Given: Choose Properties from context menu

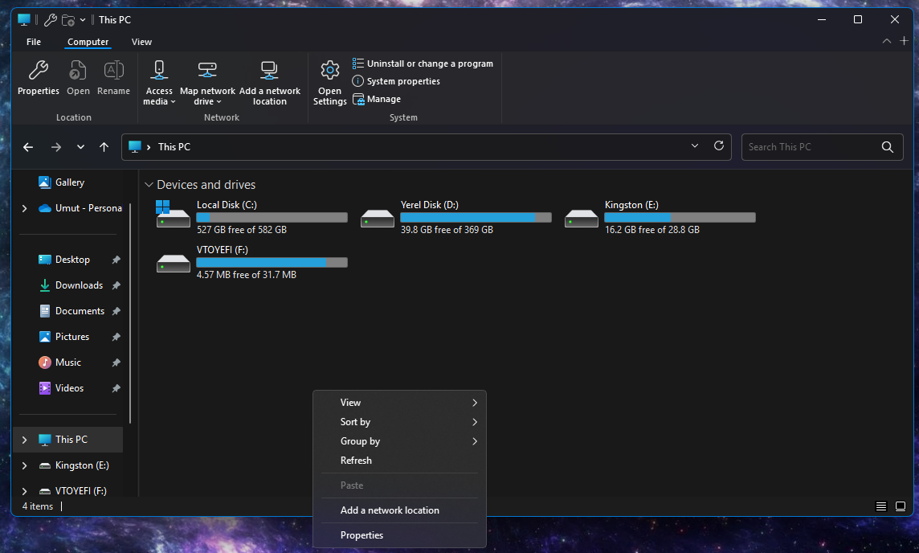Looking at the screenshot, I should [x=399, y=535].
